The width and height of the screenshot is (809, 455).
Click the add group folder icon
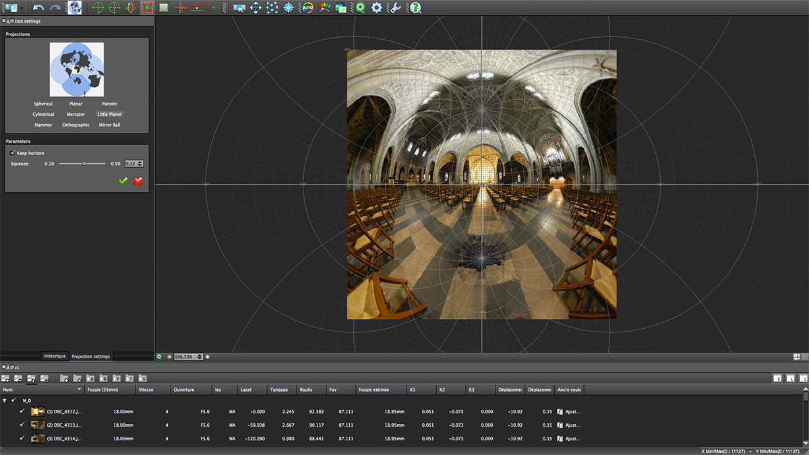[x=65, y=378]
